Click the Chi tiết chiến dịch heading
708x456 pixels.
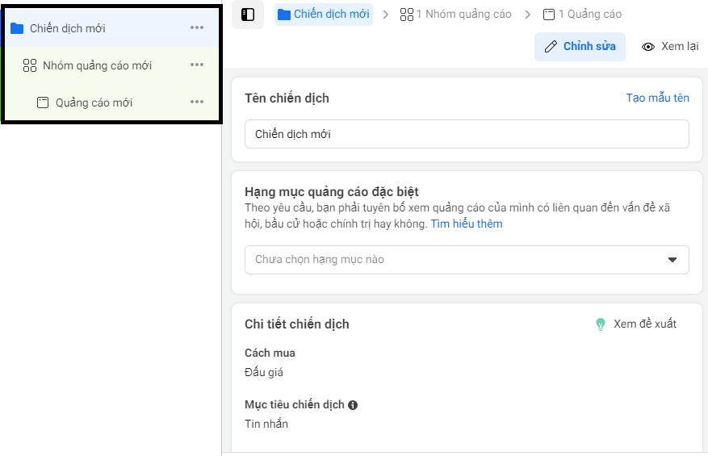pyautogui.click(x=296, y=324)
